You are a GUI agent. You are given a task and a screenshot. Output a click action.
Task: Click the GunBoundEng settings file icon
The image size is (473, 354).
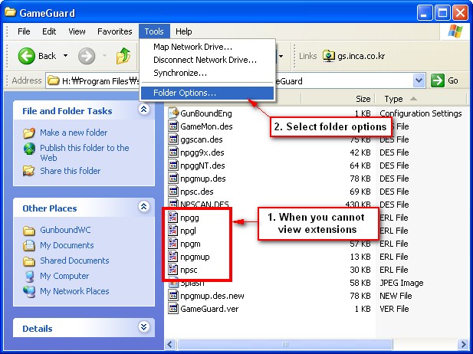[173, 113]
